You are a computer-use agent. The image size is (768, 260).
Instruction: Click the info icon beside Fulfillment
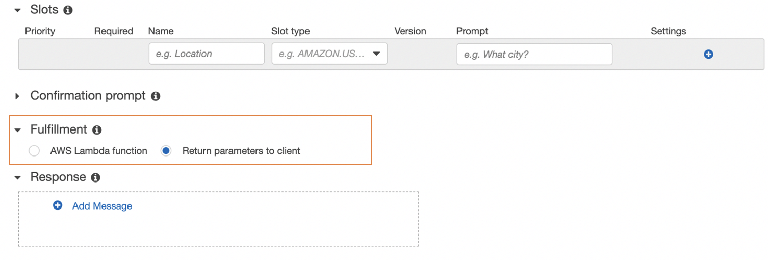coord(97,130)
